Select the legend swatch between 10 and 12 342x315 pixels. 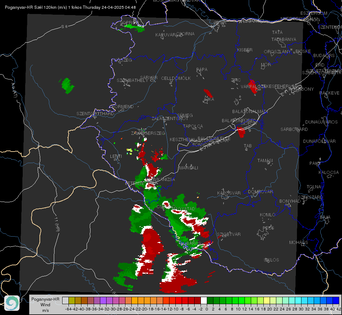point(241,301)
